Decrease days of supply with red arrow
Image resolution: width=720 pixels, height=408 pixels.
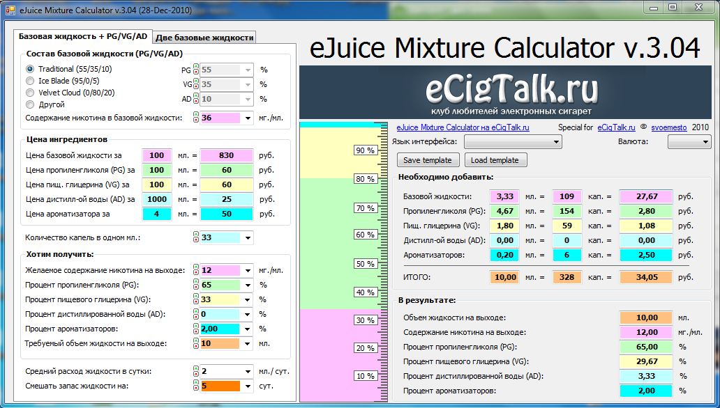(196, 389)
